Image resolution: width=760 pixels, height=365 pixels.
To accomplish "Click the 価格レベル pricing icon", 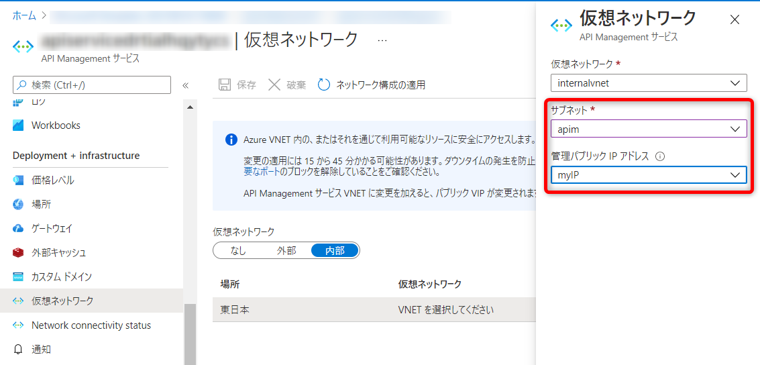I will point(18,180).
